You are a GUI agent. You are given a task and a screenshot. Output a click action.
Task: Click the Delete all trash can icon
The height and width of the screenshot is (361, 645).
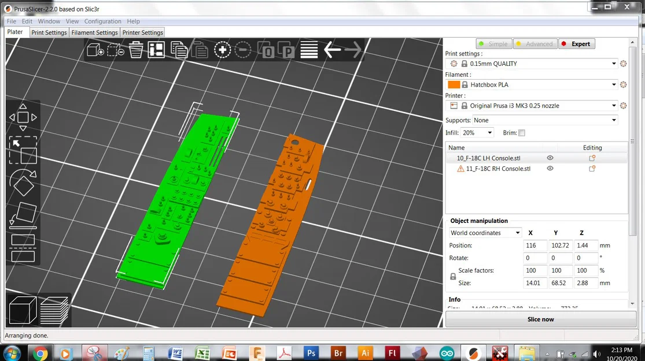point(136,50)
